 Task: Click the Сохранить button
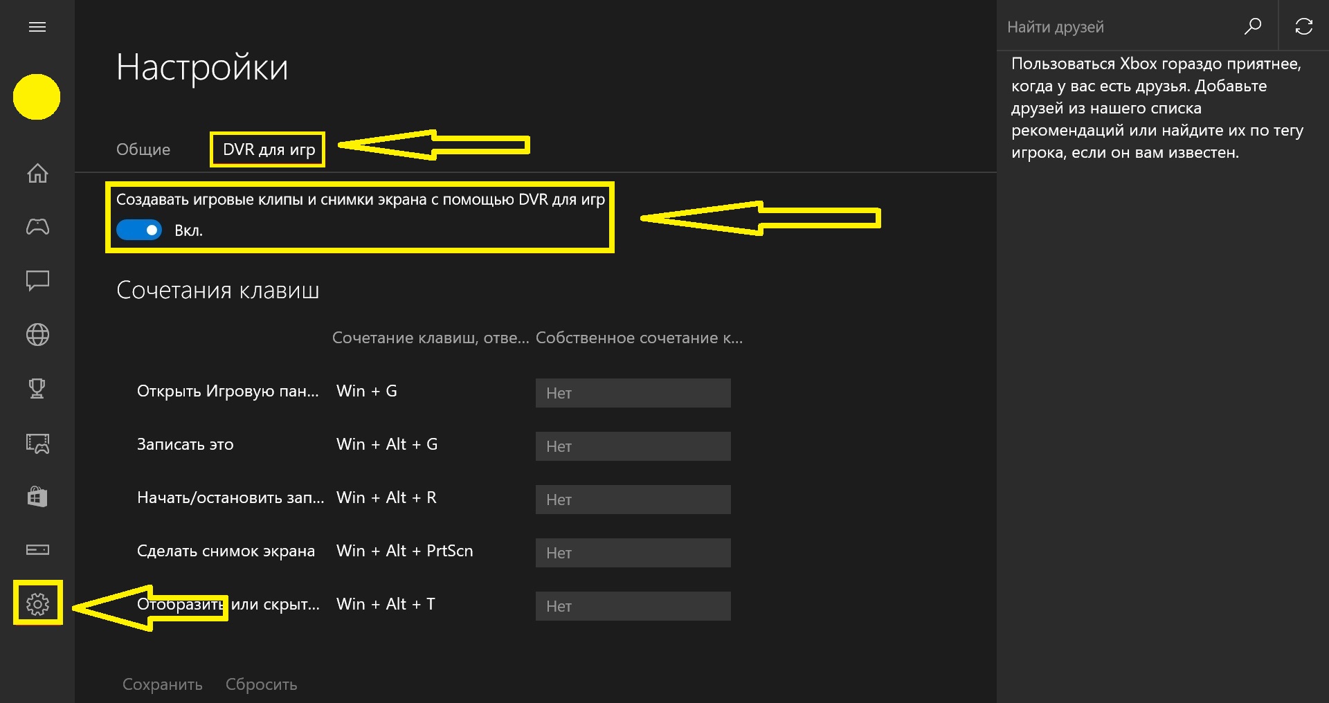pos(163,684)
